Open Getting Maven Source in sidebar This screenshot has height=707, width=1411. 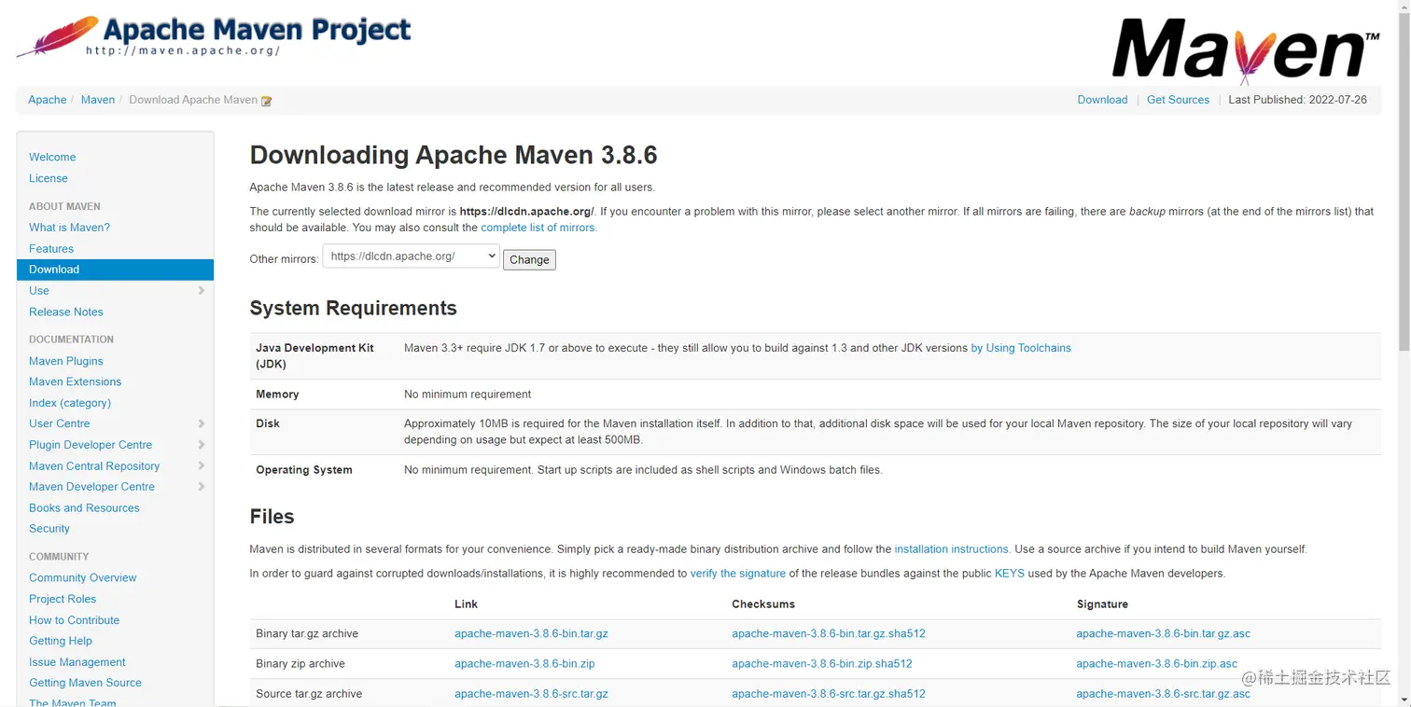coord(86,683)
